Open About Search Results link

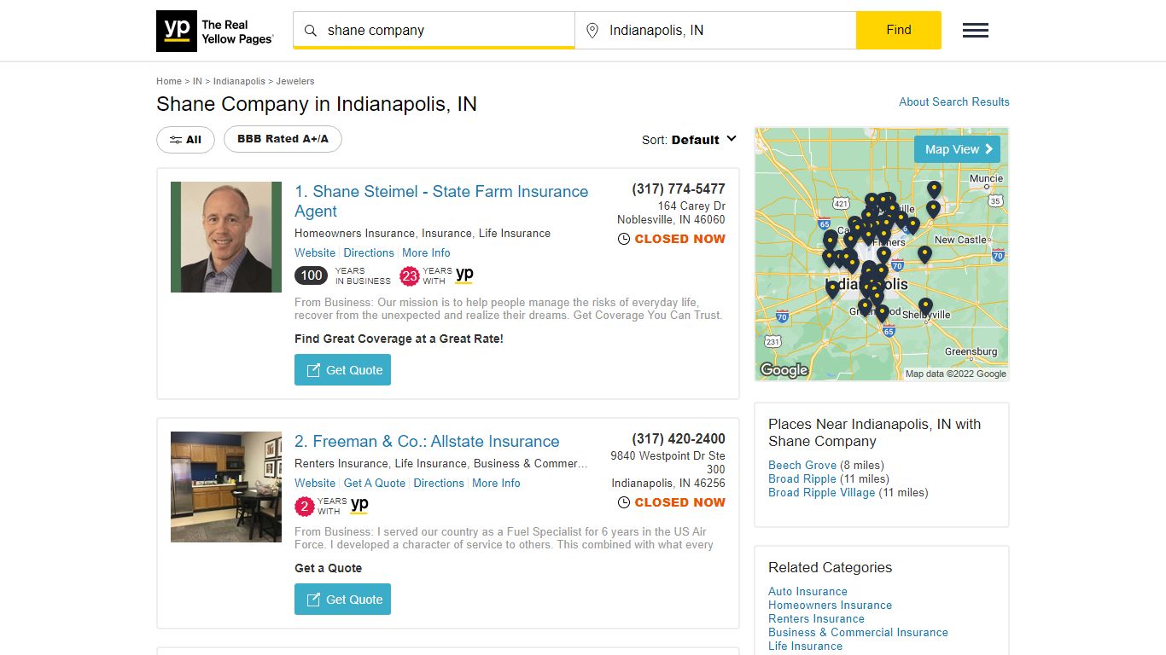[x=954, y=101]
